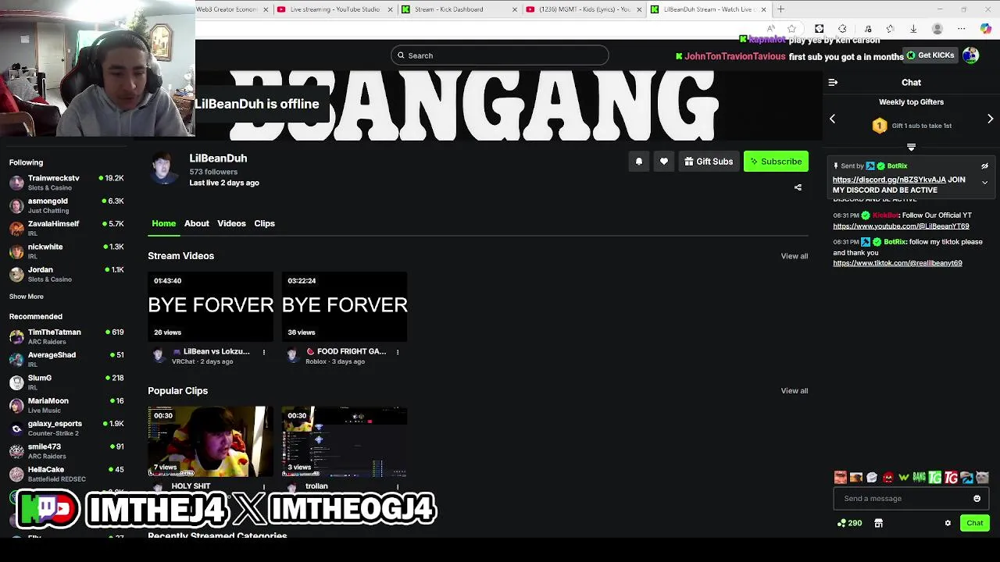Select the About channel tab
This screenshot has height=562, width=1000.
(x=197, y=223)
